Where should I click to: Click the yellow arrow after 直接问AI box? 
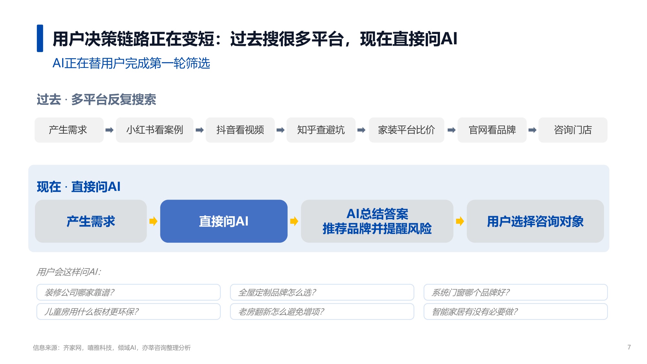pyautogui.click(x=294, y=221)
